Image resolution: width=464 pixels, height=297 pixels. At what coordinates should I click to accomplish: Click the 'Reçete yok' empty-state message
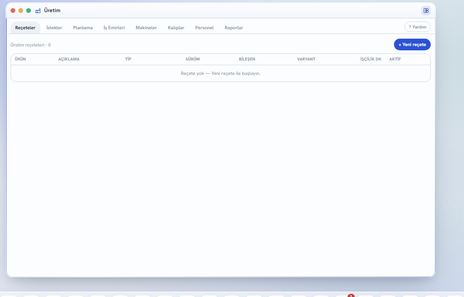click(x=221, y=73)
